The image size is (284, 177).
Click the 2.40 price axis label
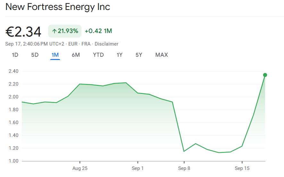[x=14, y=71]
